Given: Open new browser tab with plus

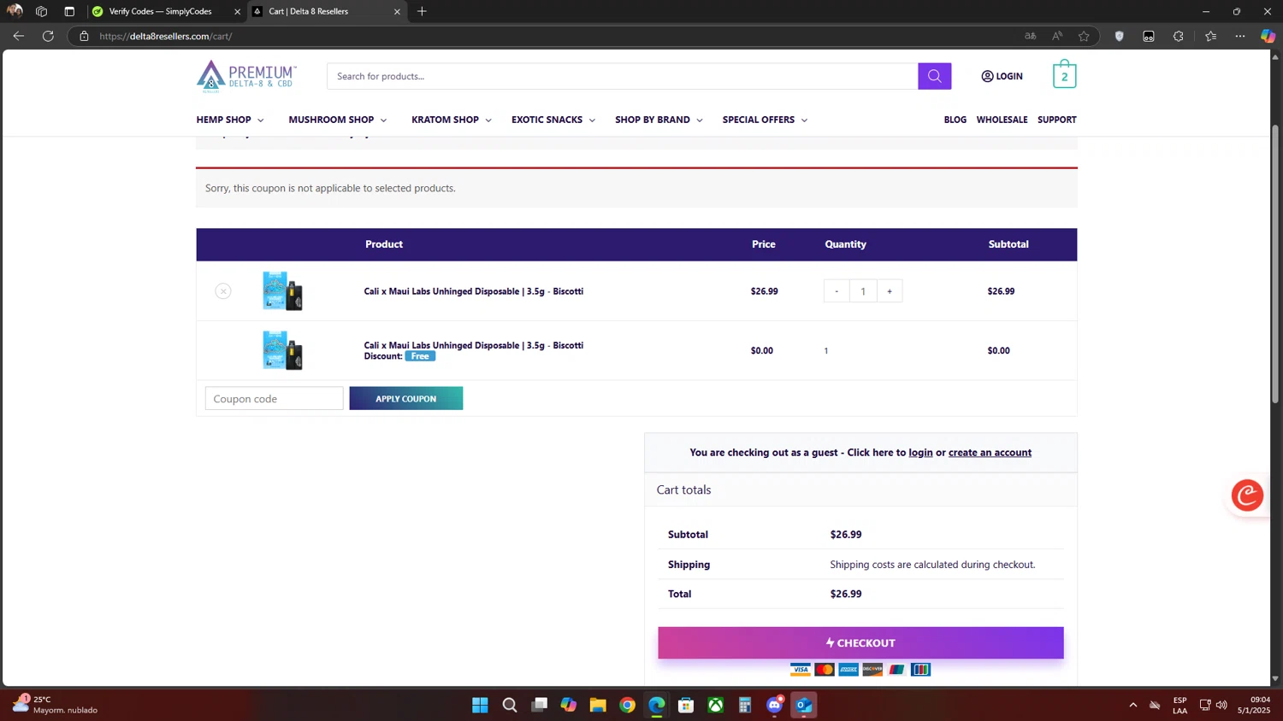Looking at the screenshot, I should pyautogui.click(x=422, y=11).
